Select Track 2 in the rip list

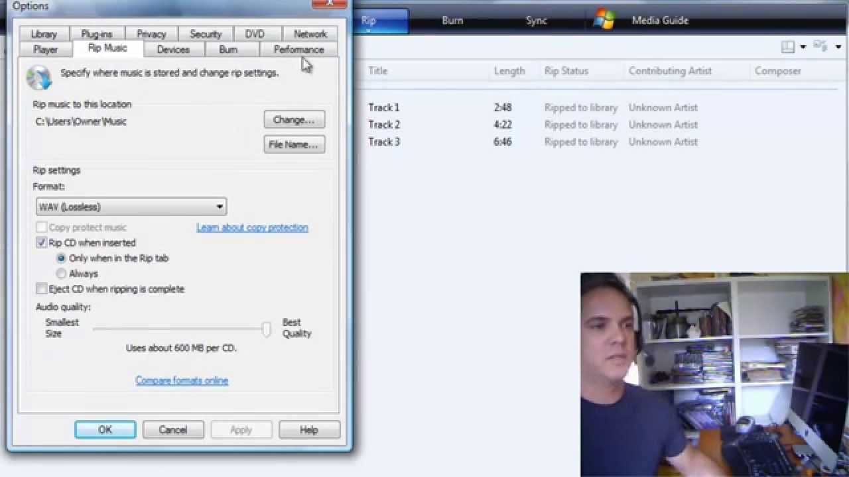pyautogui.click(x=384, y=125)
